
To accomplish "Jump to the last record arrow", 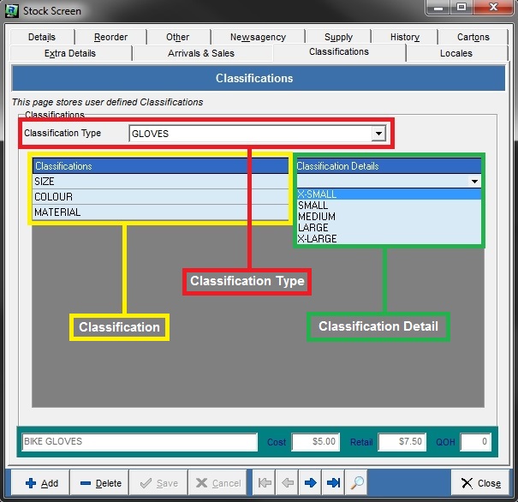I will (333, 483).
